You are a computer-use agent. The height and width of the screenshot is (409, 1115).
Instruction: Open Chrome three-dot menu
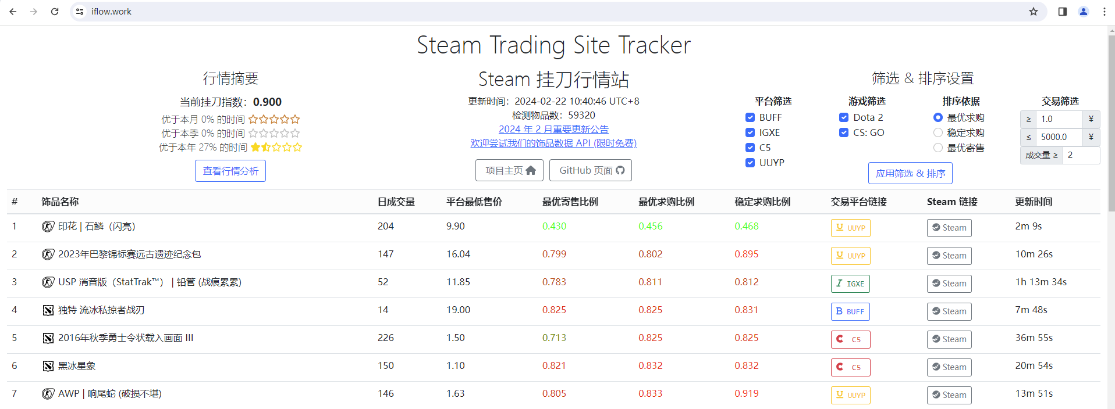[1105, 12]
